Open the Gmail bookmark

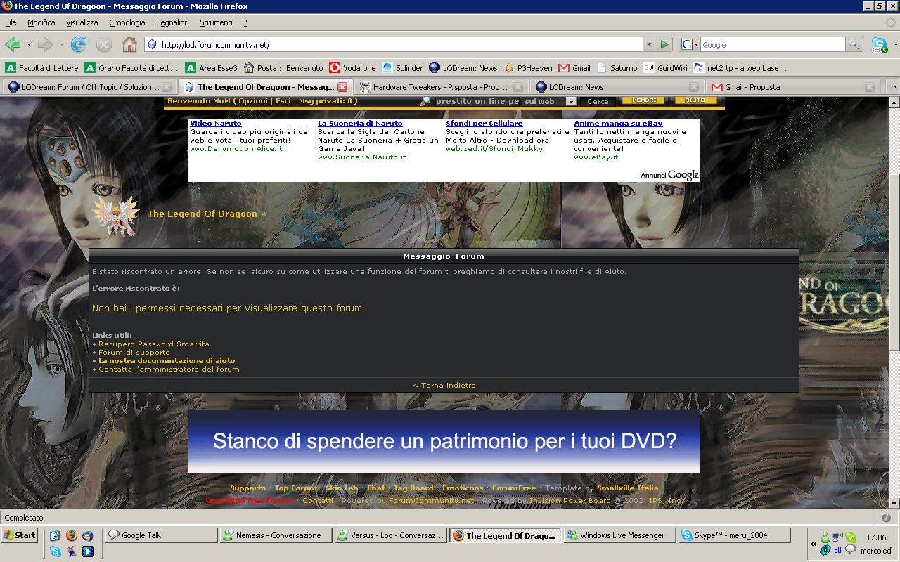574,68
